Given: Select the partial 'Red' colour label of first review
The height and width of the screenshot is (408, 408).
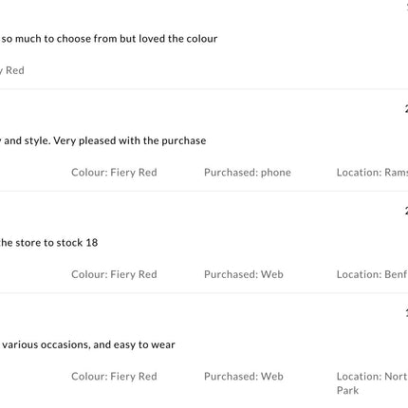Looking at the screenshot, I should click(12, 70).
